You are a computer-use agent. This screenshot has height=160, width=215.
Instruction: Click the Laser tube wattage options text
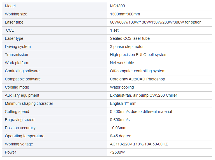(x=156, y=22)
